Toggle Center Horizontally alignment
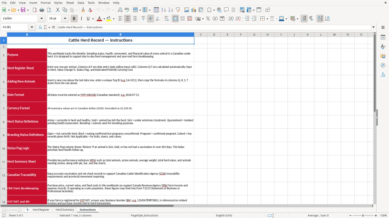This screenshot has width=389, height=218. (x=127, y=19)
